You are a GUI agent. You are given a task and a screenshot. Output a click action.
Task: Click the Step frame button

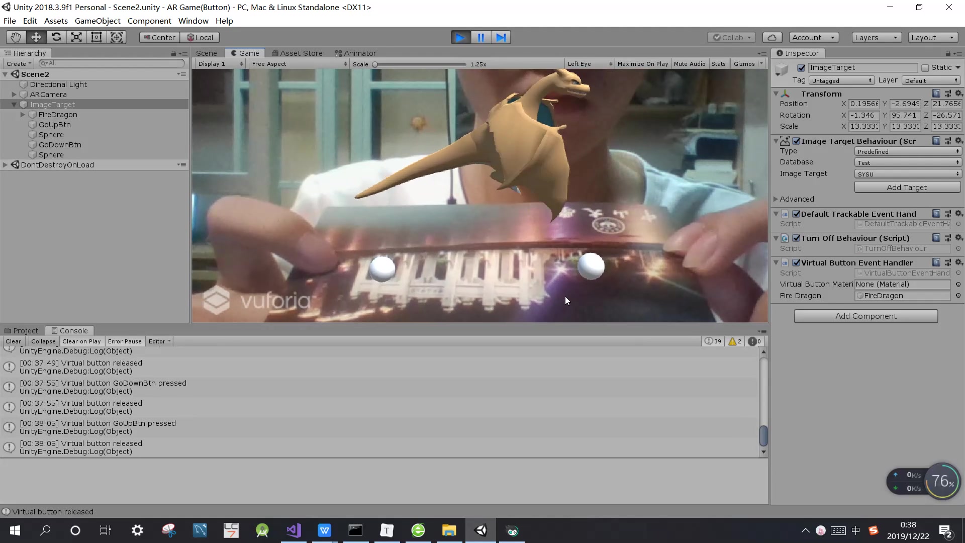[501, 37]
